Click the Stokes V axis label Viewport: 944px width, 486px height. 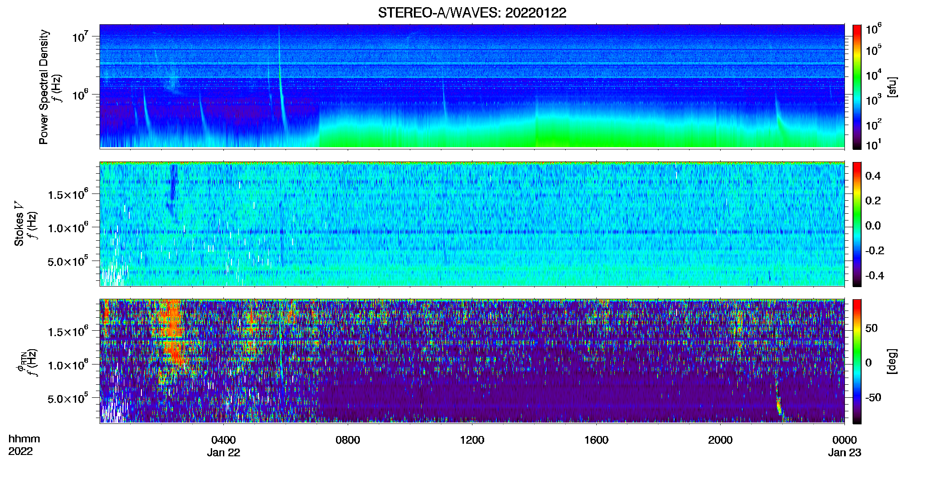(x=19, y=224)
